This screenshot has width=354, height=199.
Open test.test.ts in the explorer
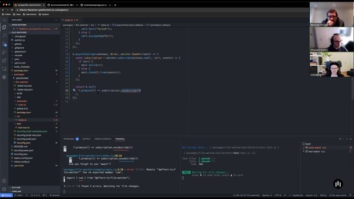24,128
